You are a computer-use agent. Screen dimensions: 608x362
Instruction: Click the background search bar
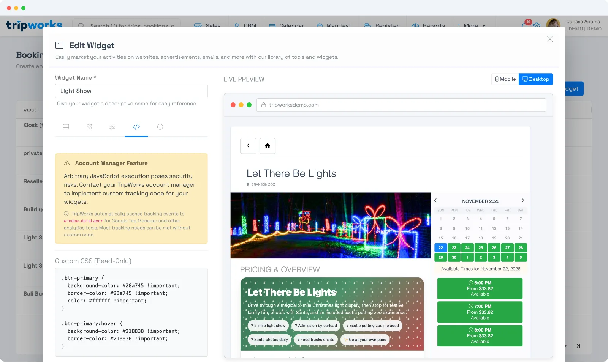(127, 24)
